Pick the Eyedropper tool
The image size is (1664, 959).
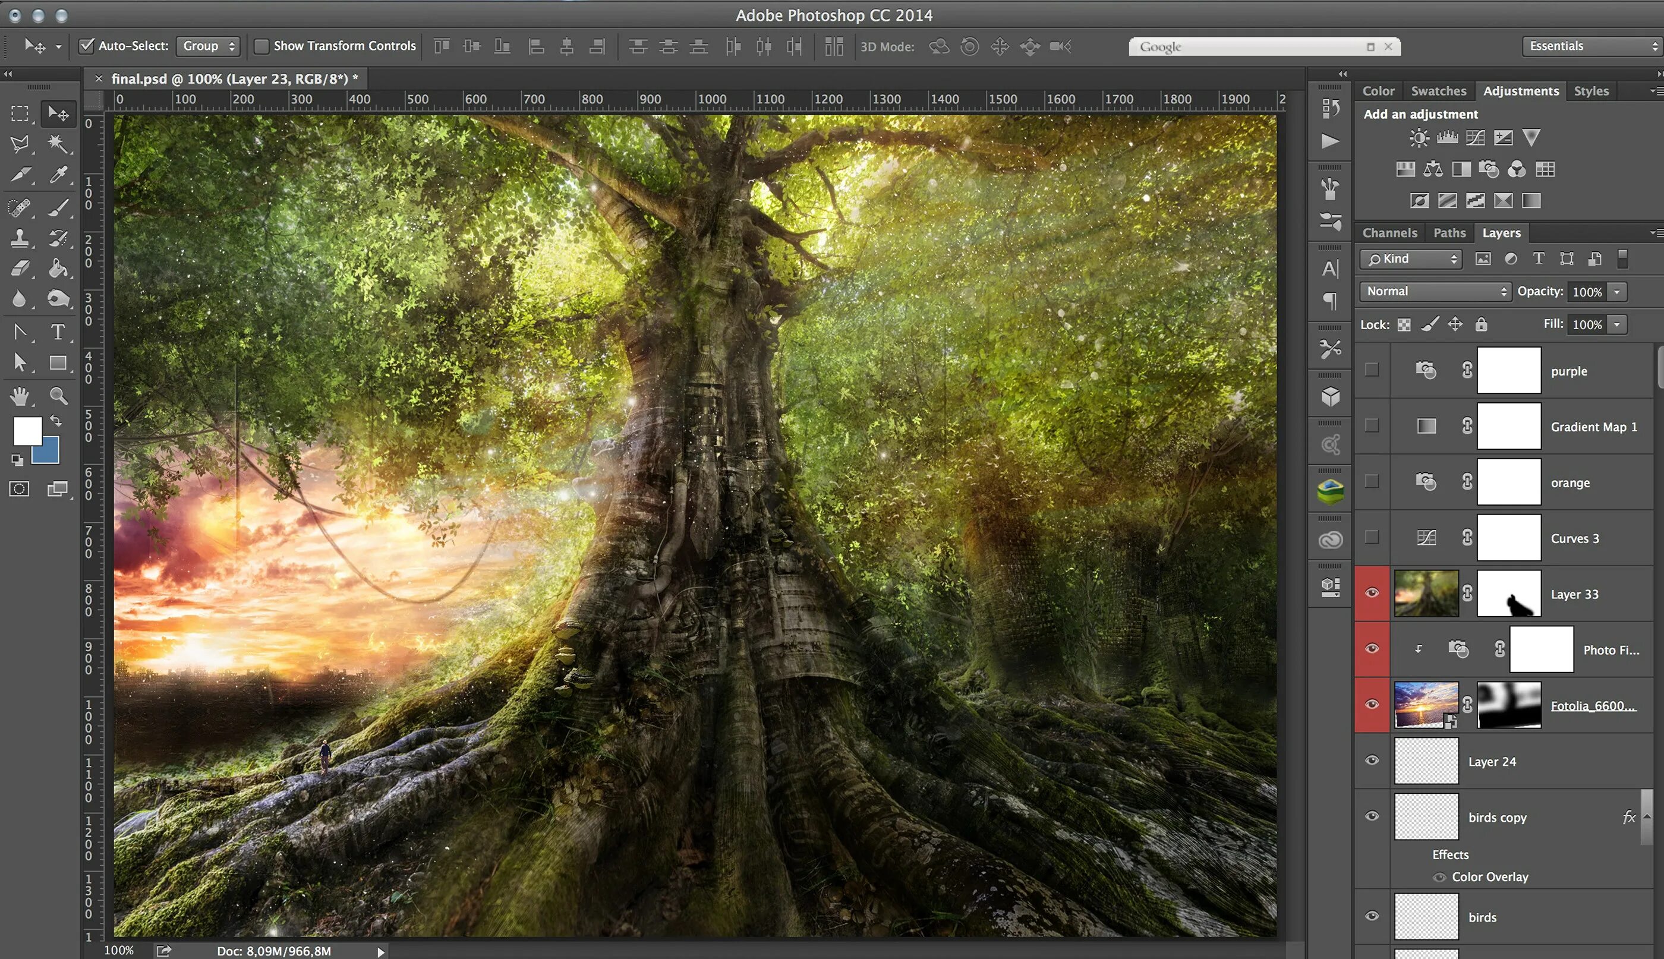point(58,175)
